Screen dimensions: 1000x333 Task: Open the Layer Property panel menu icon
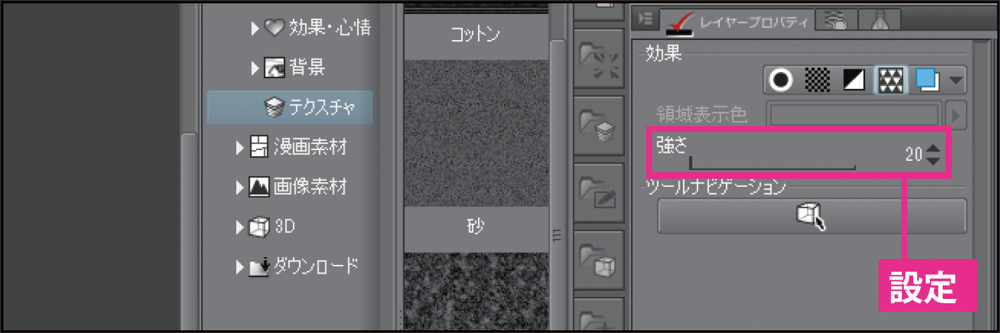tap(645, 19)
